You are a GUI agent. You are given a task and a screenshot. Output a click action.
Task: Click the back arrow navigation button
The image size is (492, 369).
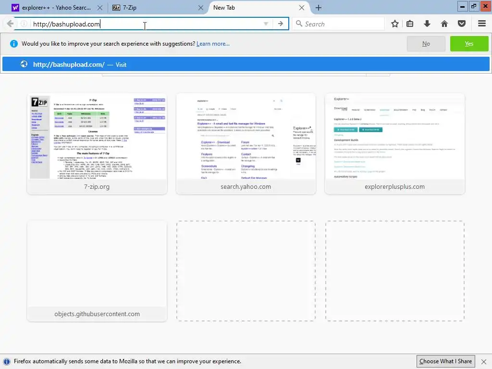pyautogui.click(x=10, y=24)
